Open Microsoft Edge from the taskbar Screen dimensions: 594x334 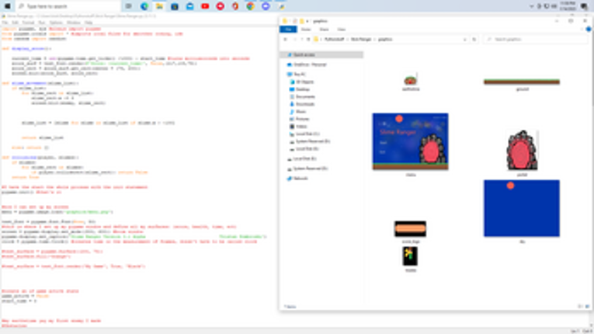pos(144,6)
